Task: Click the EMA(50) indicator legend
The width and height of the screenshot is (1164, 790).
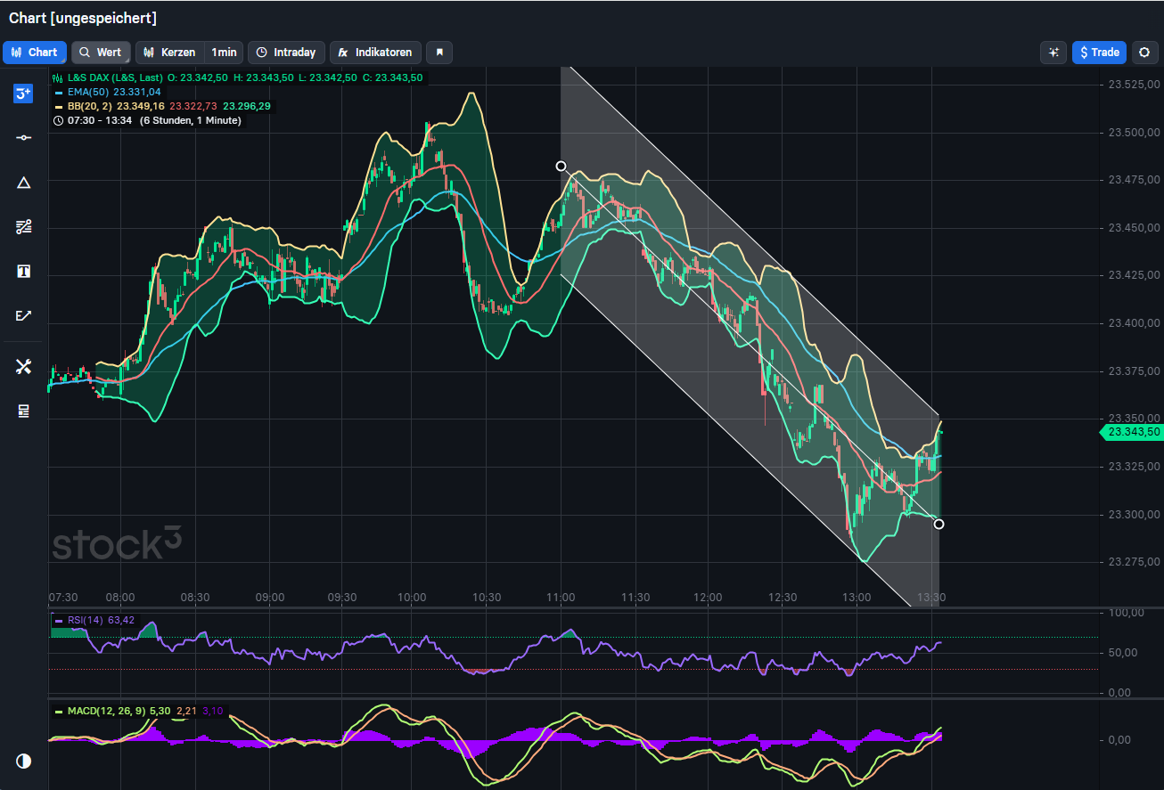Action: (88, 92)
